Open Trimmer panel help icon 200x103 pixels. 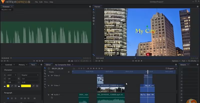click(90, 7)
